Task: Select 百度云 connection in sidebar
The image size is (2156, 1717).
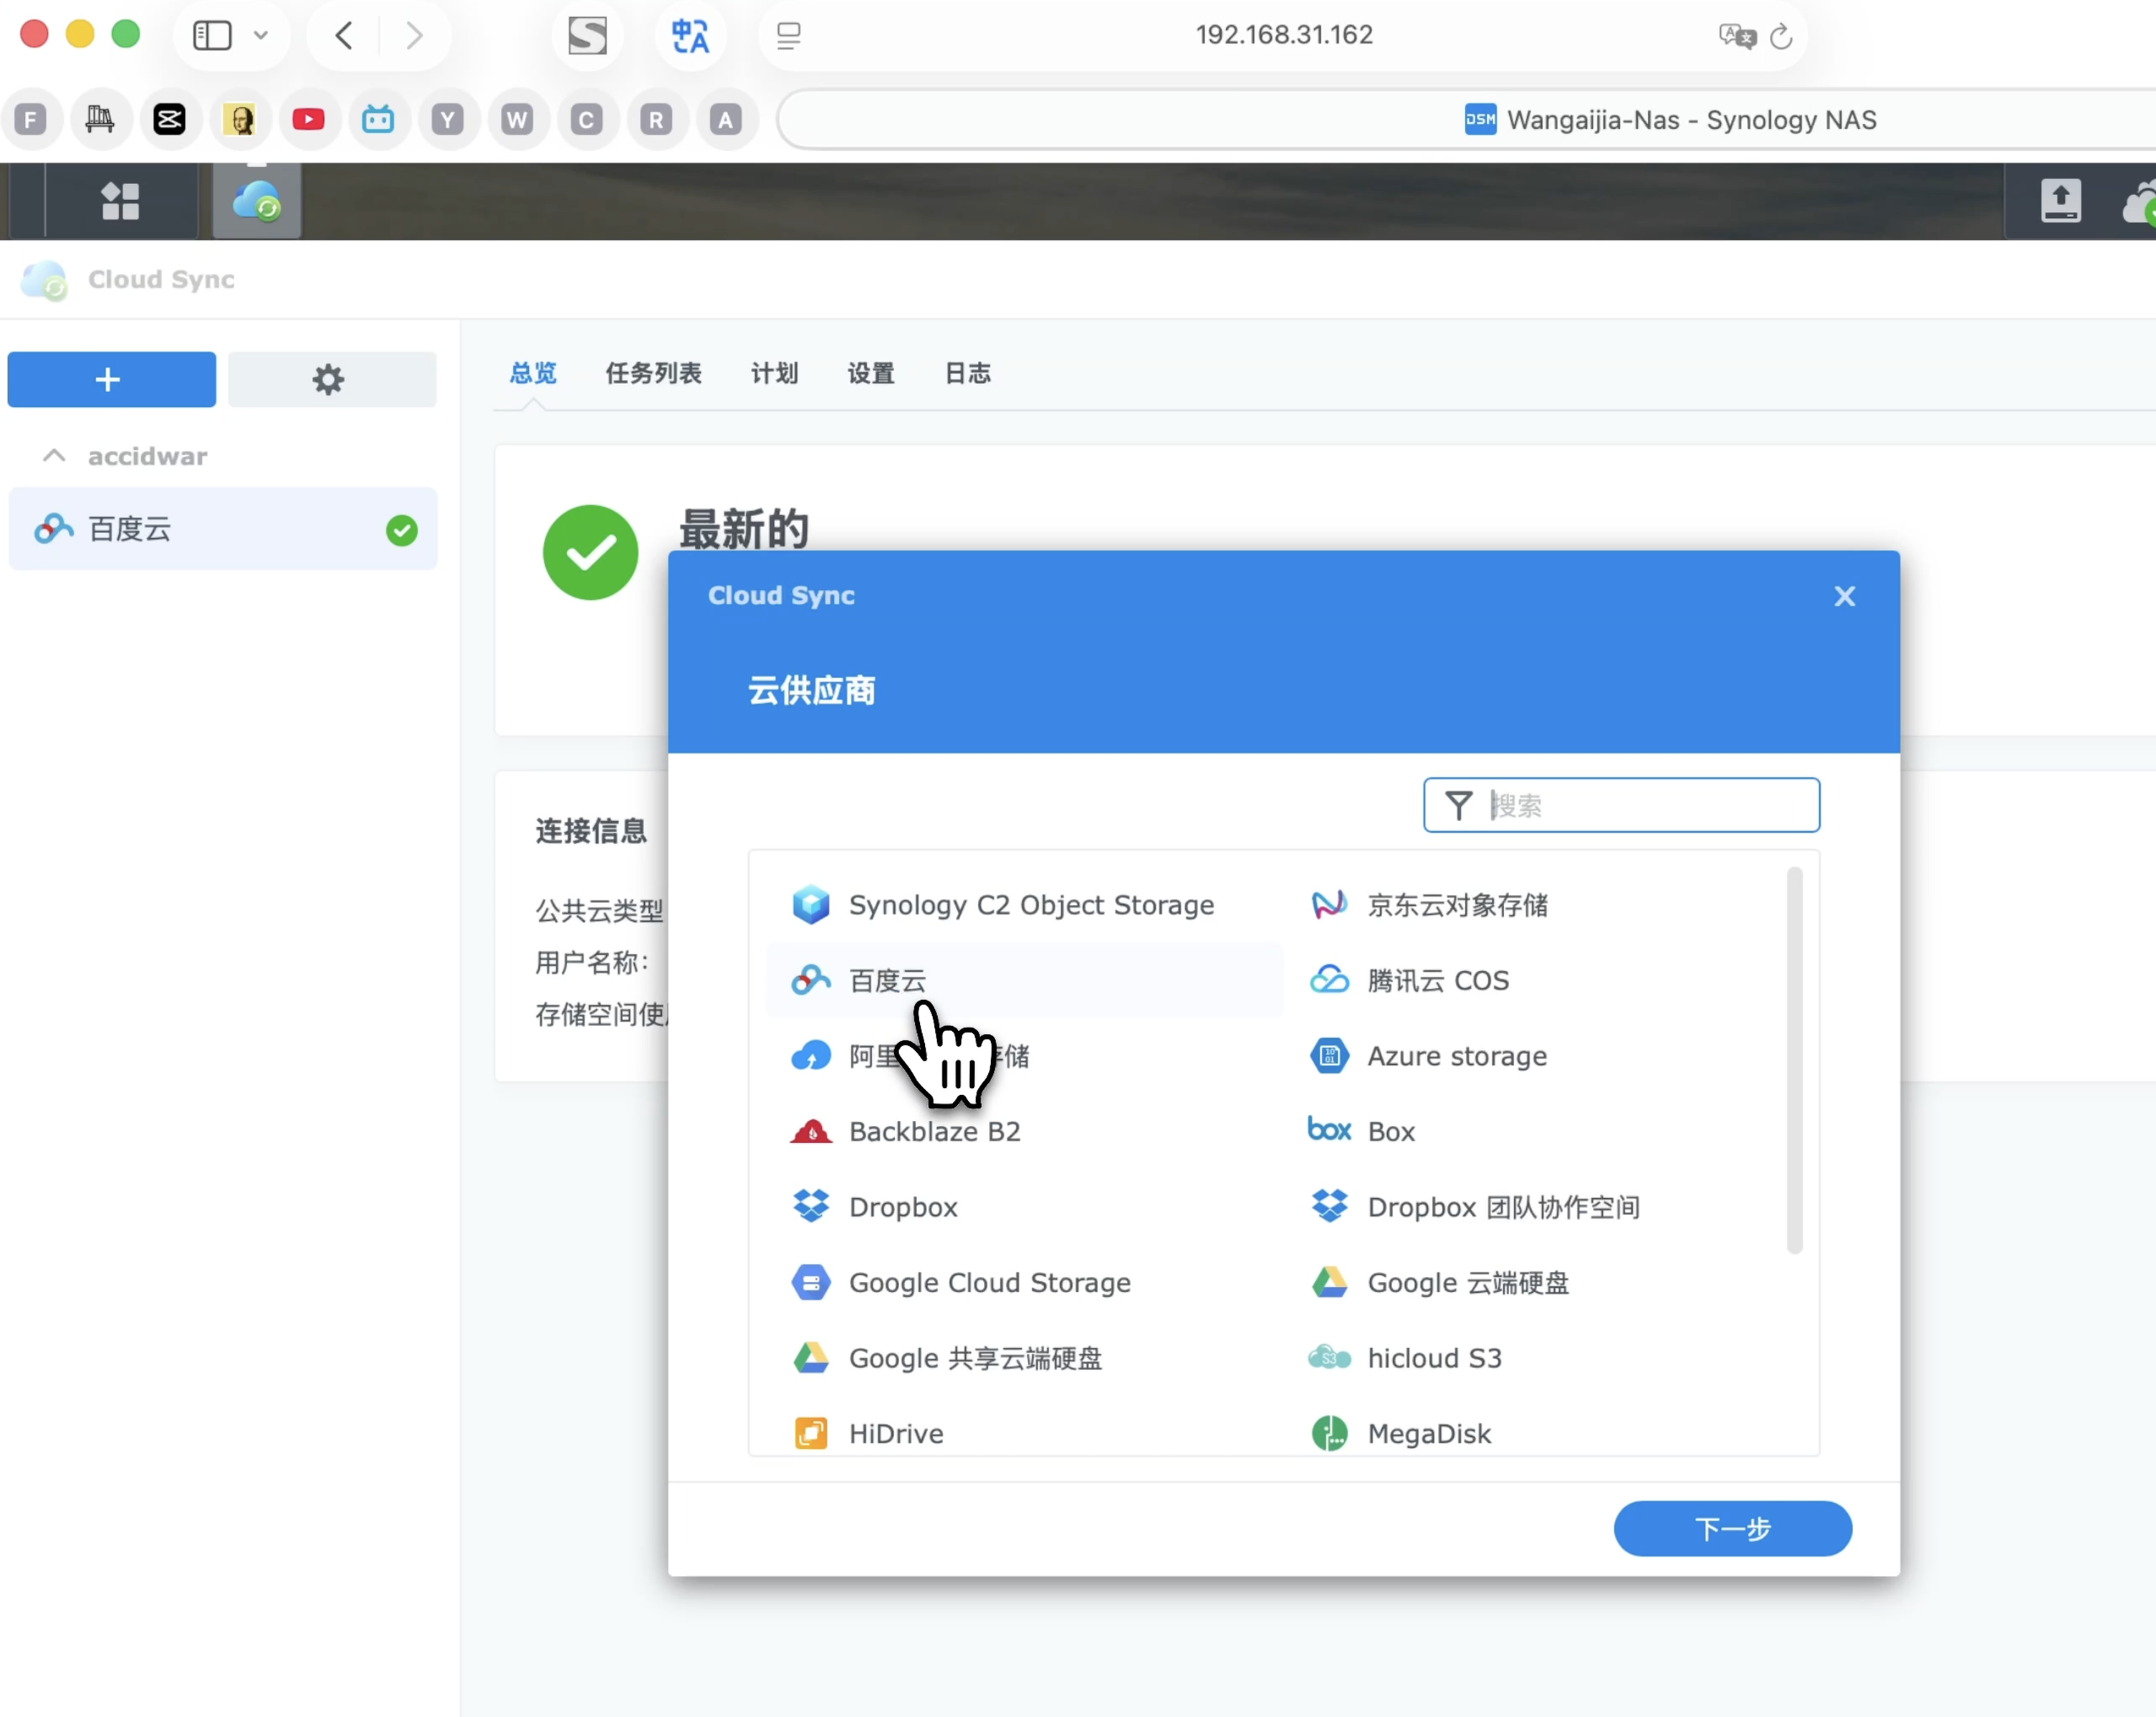Action: [222, 529]
